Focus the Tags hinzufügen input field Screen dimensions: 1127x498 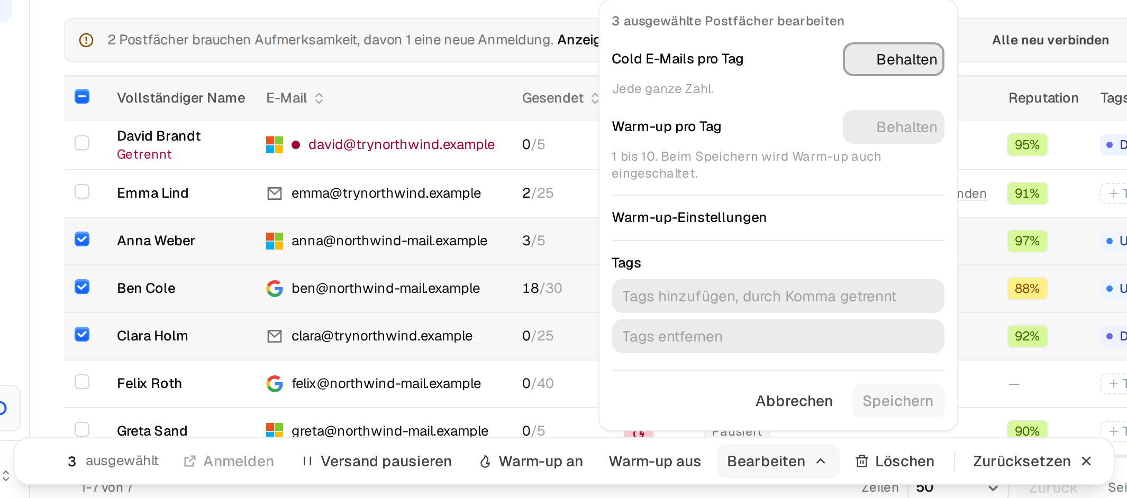(778, 297)
